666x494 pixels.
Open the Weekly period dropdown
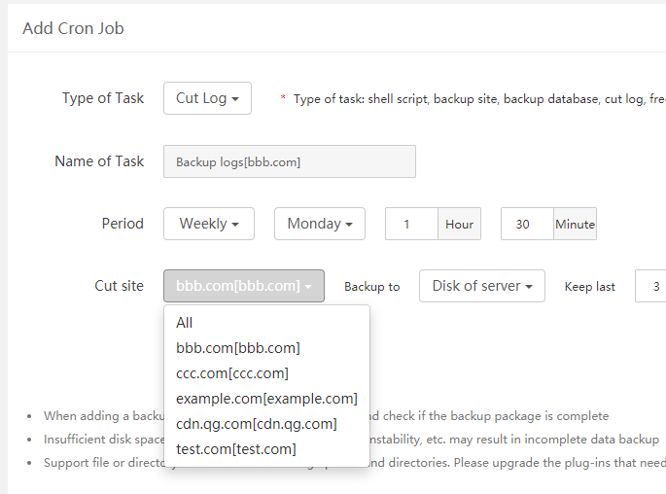209,224
